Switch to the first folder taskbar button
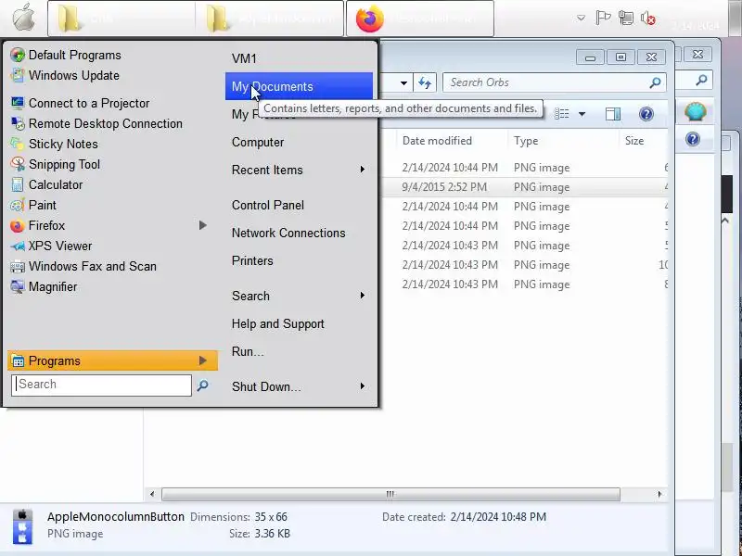Screen dimensions: 742x556 (x=122, y=19)
